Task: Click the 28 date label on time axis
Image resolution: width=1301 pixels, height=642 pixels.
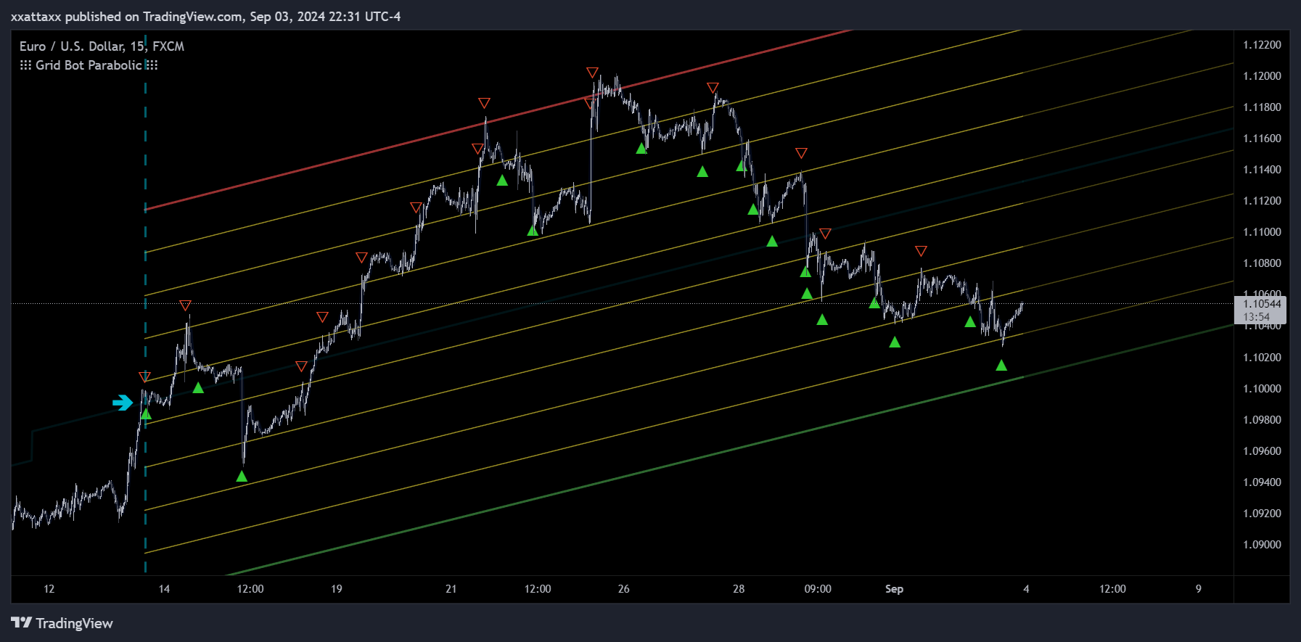Action: coord(739,589)
